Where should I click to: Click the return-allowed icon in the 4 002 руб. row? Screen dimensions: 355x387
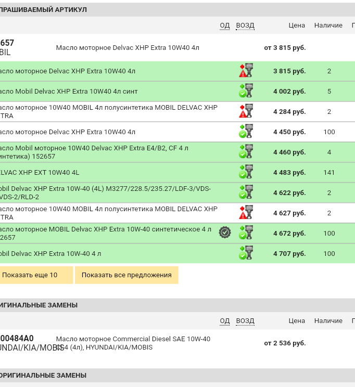point(246,91)
